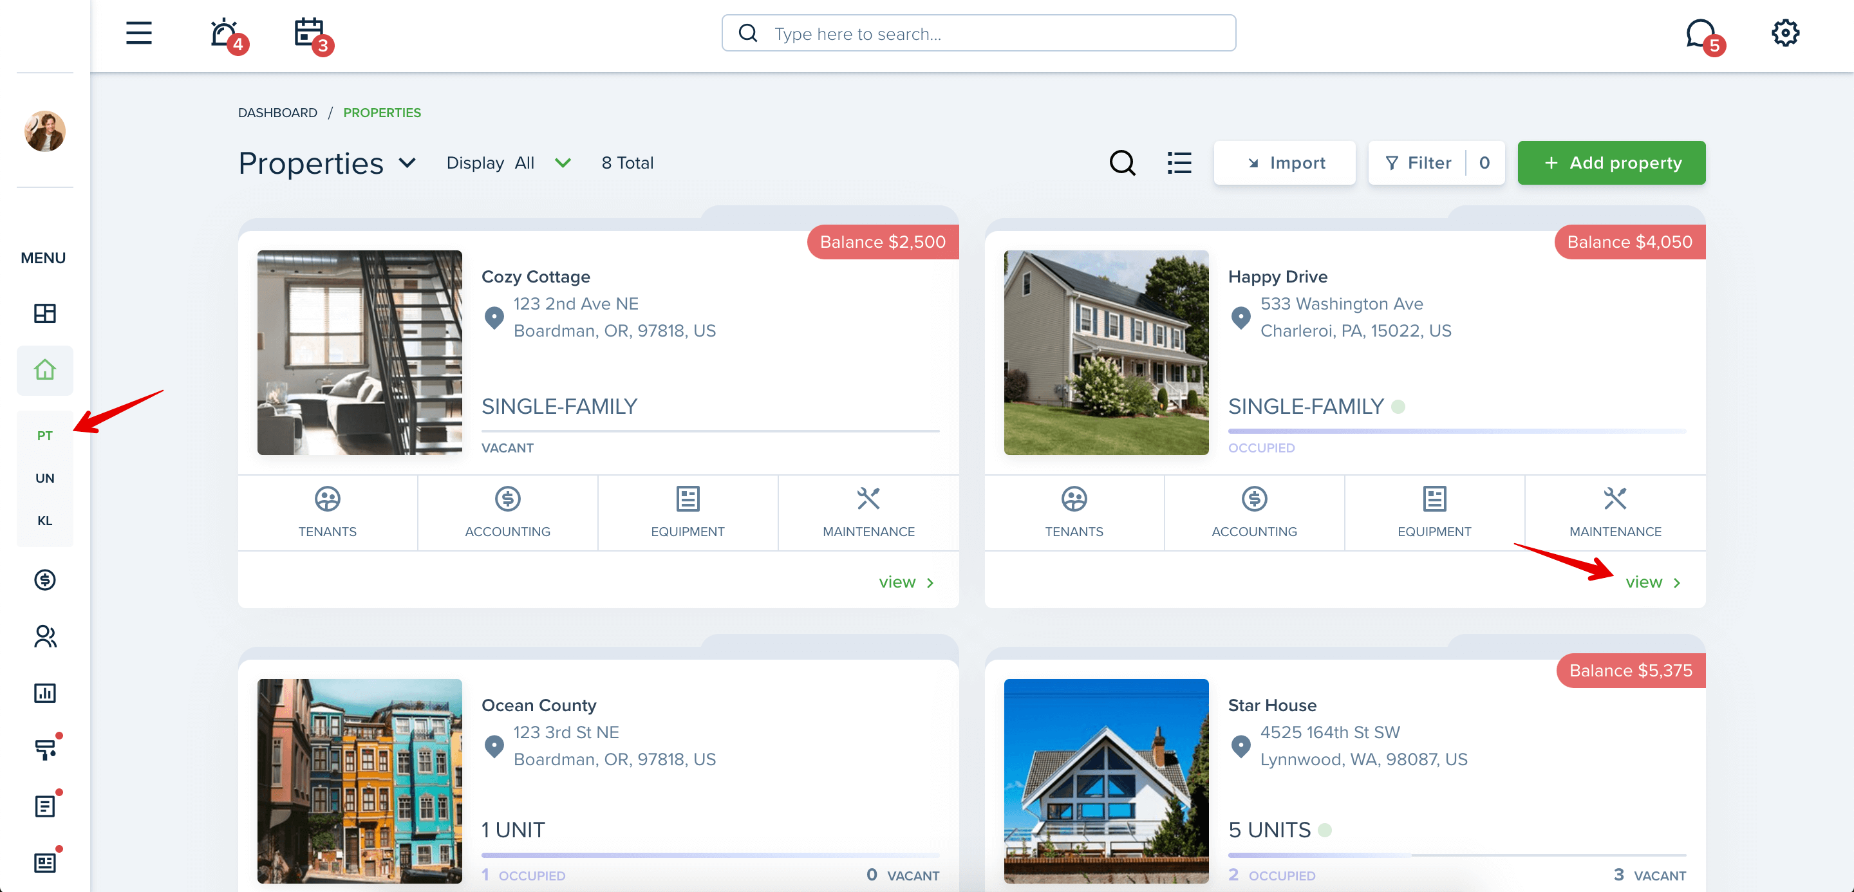Click in the top search field
Viewport: 1854px width, 892px height.
click(x=978, y=33)
